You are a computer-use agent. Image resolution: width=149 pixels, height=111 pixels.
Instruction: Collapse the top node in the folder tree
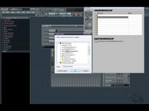pyautogui.click(x=58, y=43)
